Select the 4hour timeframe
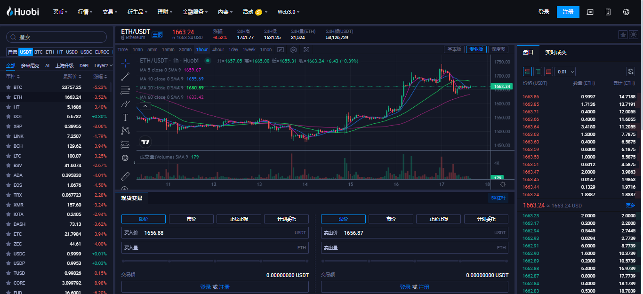The width and height of the screenshot is (643, 294). tap(218, 50)
